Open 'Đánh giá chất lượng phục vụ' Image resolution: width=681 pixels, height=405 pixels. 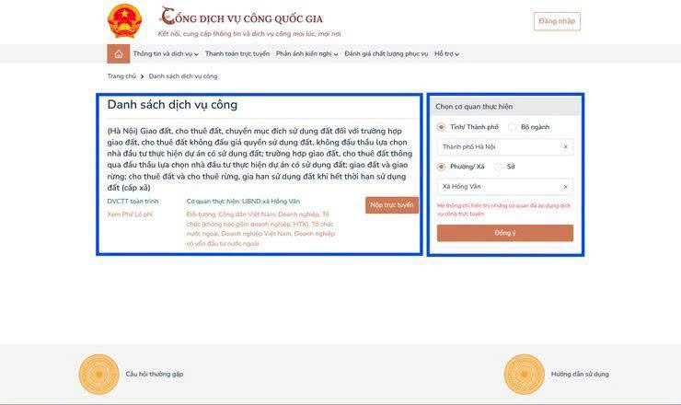point(387,54)
